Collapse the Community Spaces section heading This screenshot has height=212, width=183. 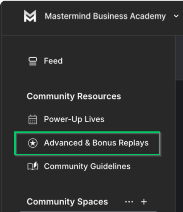point(67,202)
